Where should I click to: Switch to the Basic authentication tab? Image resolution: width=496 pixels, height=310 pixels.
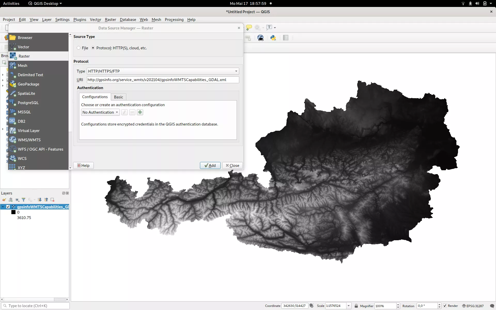click(x=118, y=97)
